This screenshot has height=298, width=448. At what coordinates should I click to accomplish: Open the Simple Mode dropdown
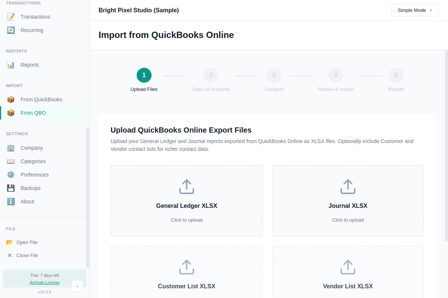(415, 10)
